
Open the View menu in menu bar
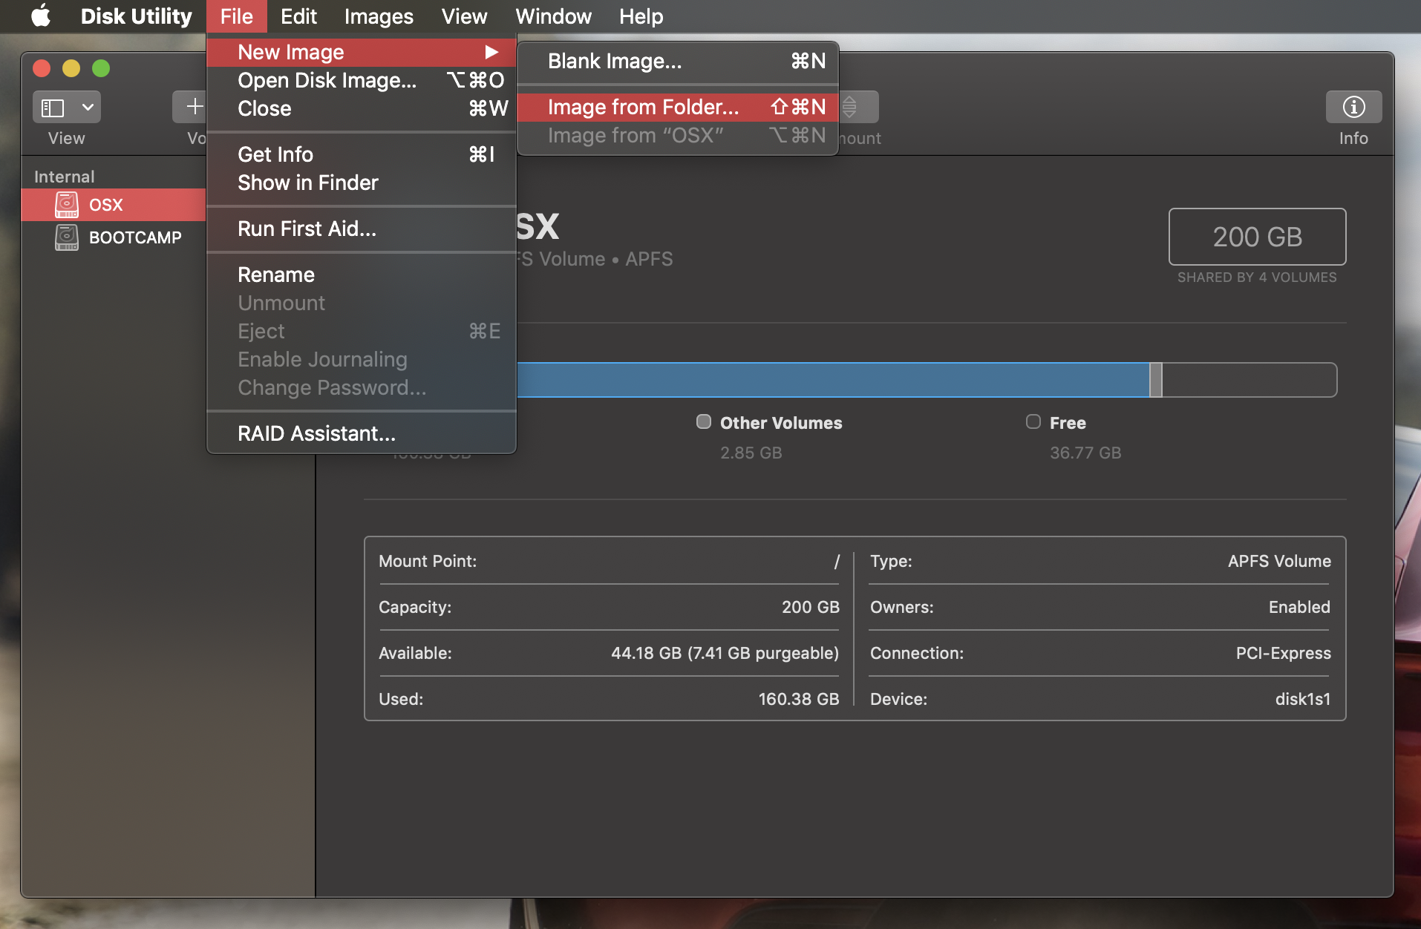click(x=464, y=16)
